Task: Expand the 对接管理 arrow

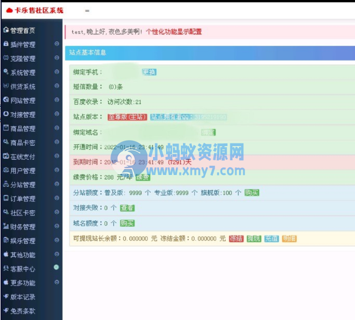Action: (x=57, y=114)
